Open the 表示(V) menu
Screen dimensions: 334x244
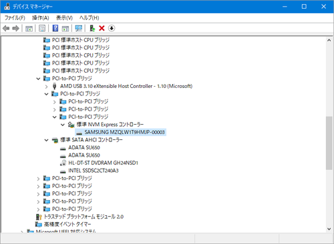pyautogui.click(x=64, y=18)
